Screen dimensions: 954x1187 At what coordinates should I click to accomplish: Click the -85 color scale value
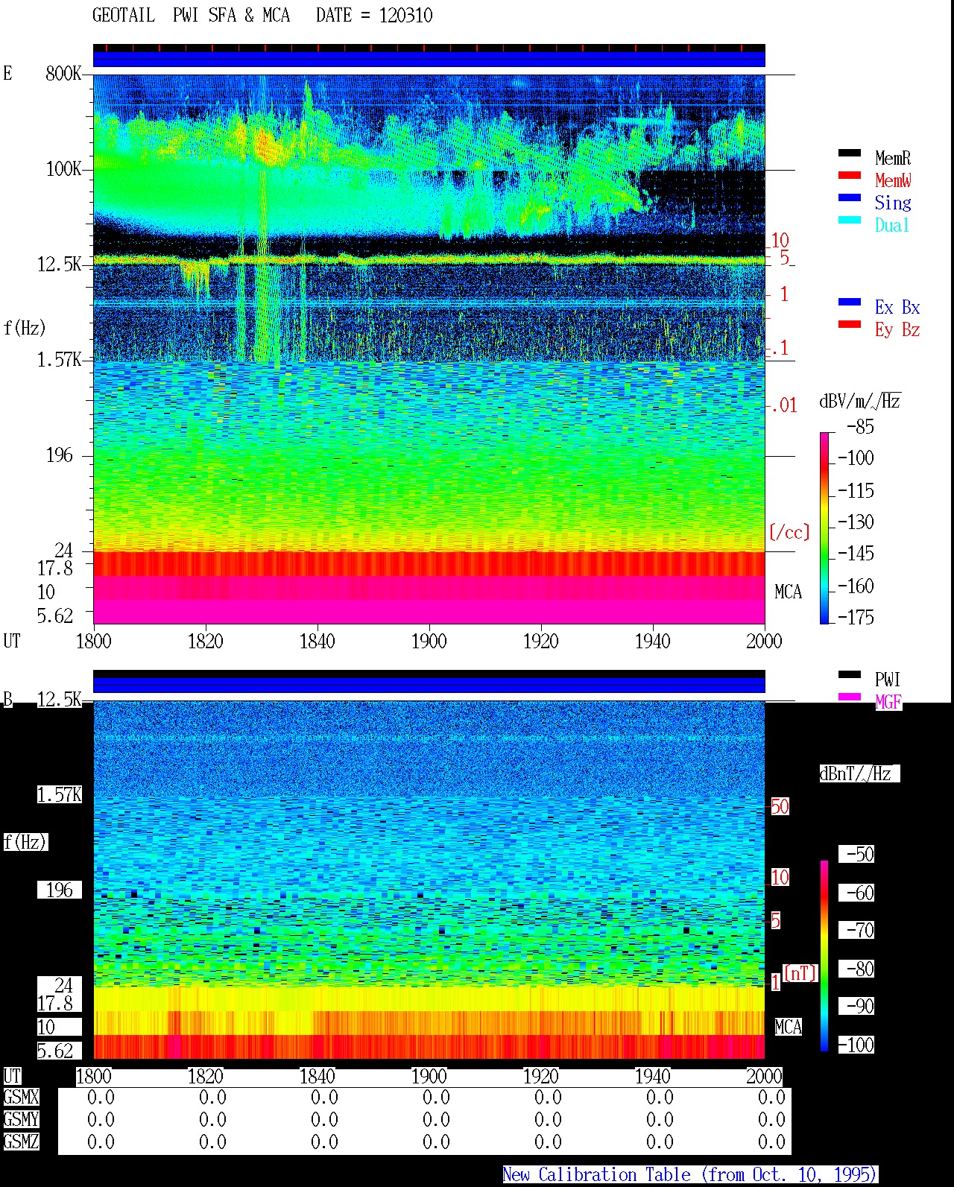[x=860, y=427]
